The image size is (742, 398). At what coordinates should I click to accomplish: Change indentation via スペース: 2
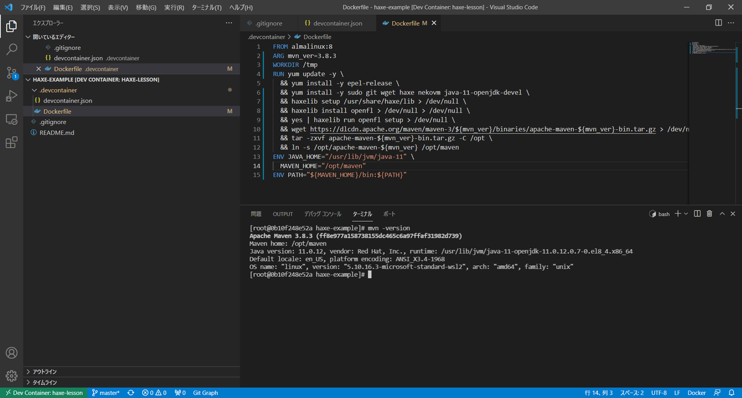(631, 392)
